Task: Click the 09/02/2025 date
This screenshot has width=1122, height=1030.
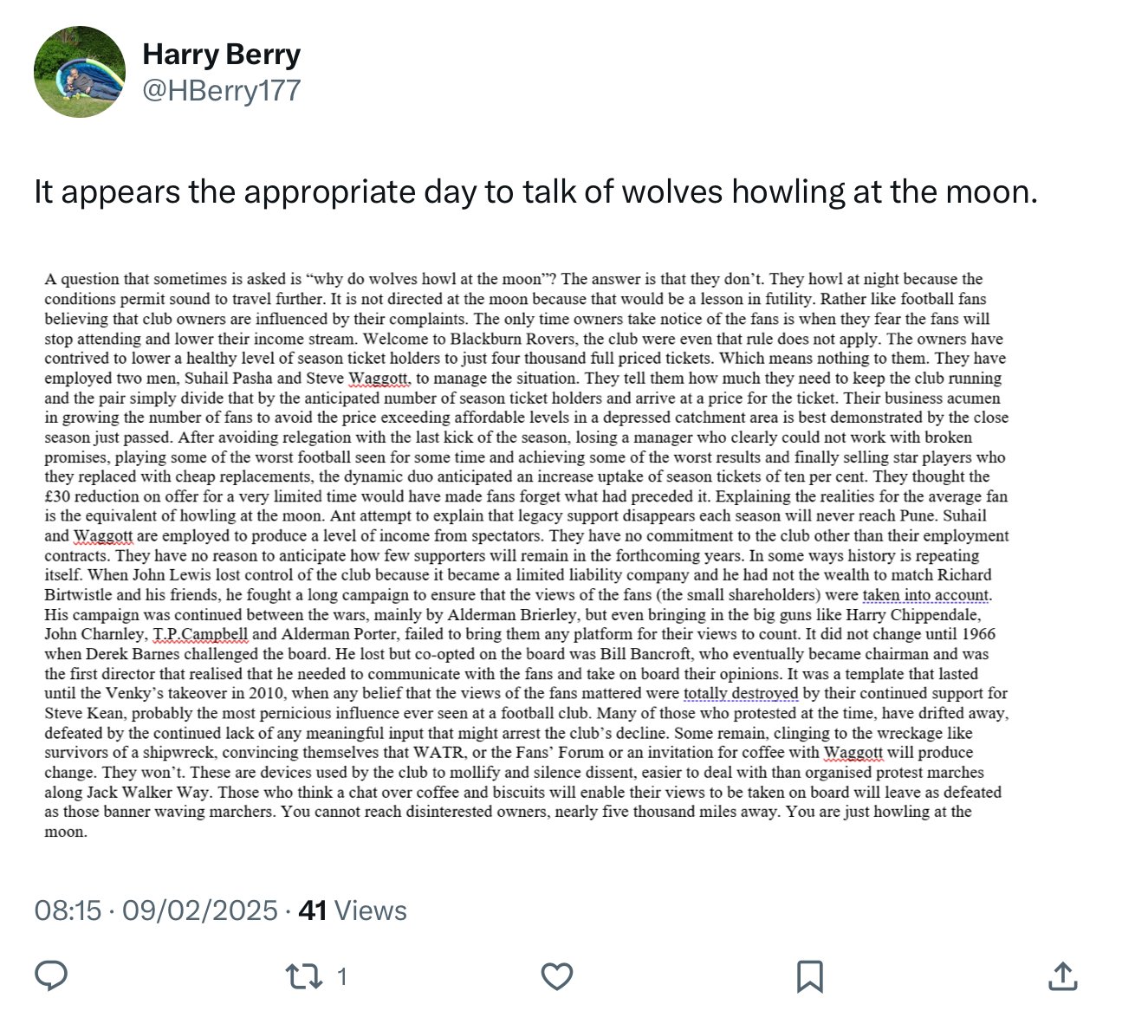Action: click(x=200, y=910)
